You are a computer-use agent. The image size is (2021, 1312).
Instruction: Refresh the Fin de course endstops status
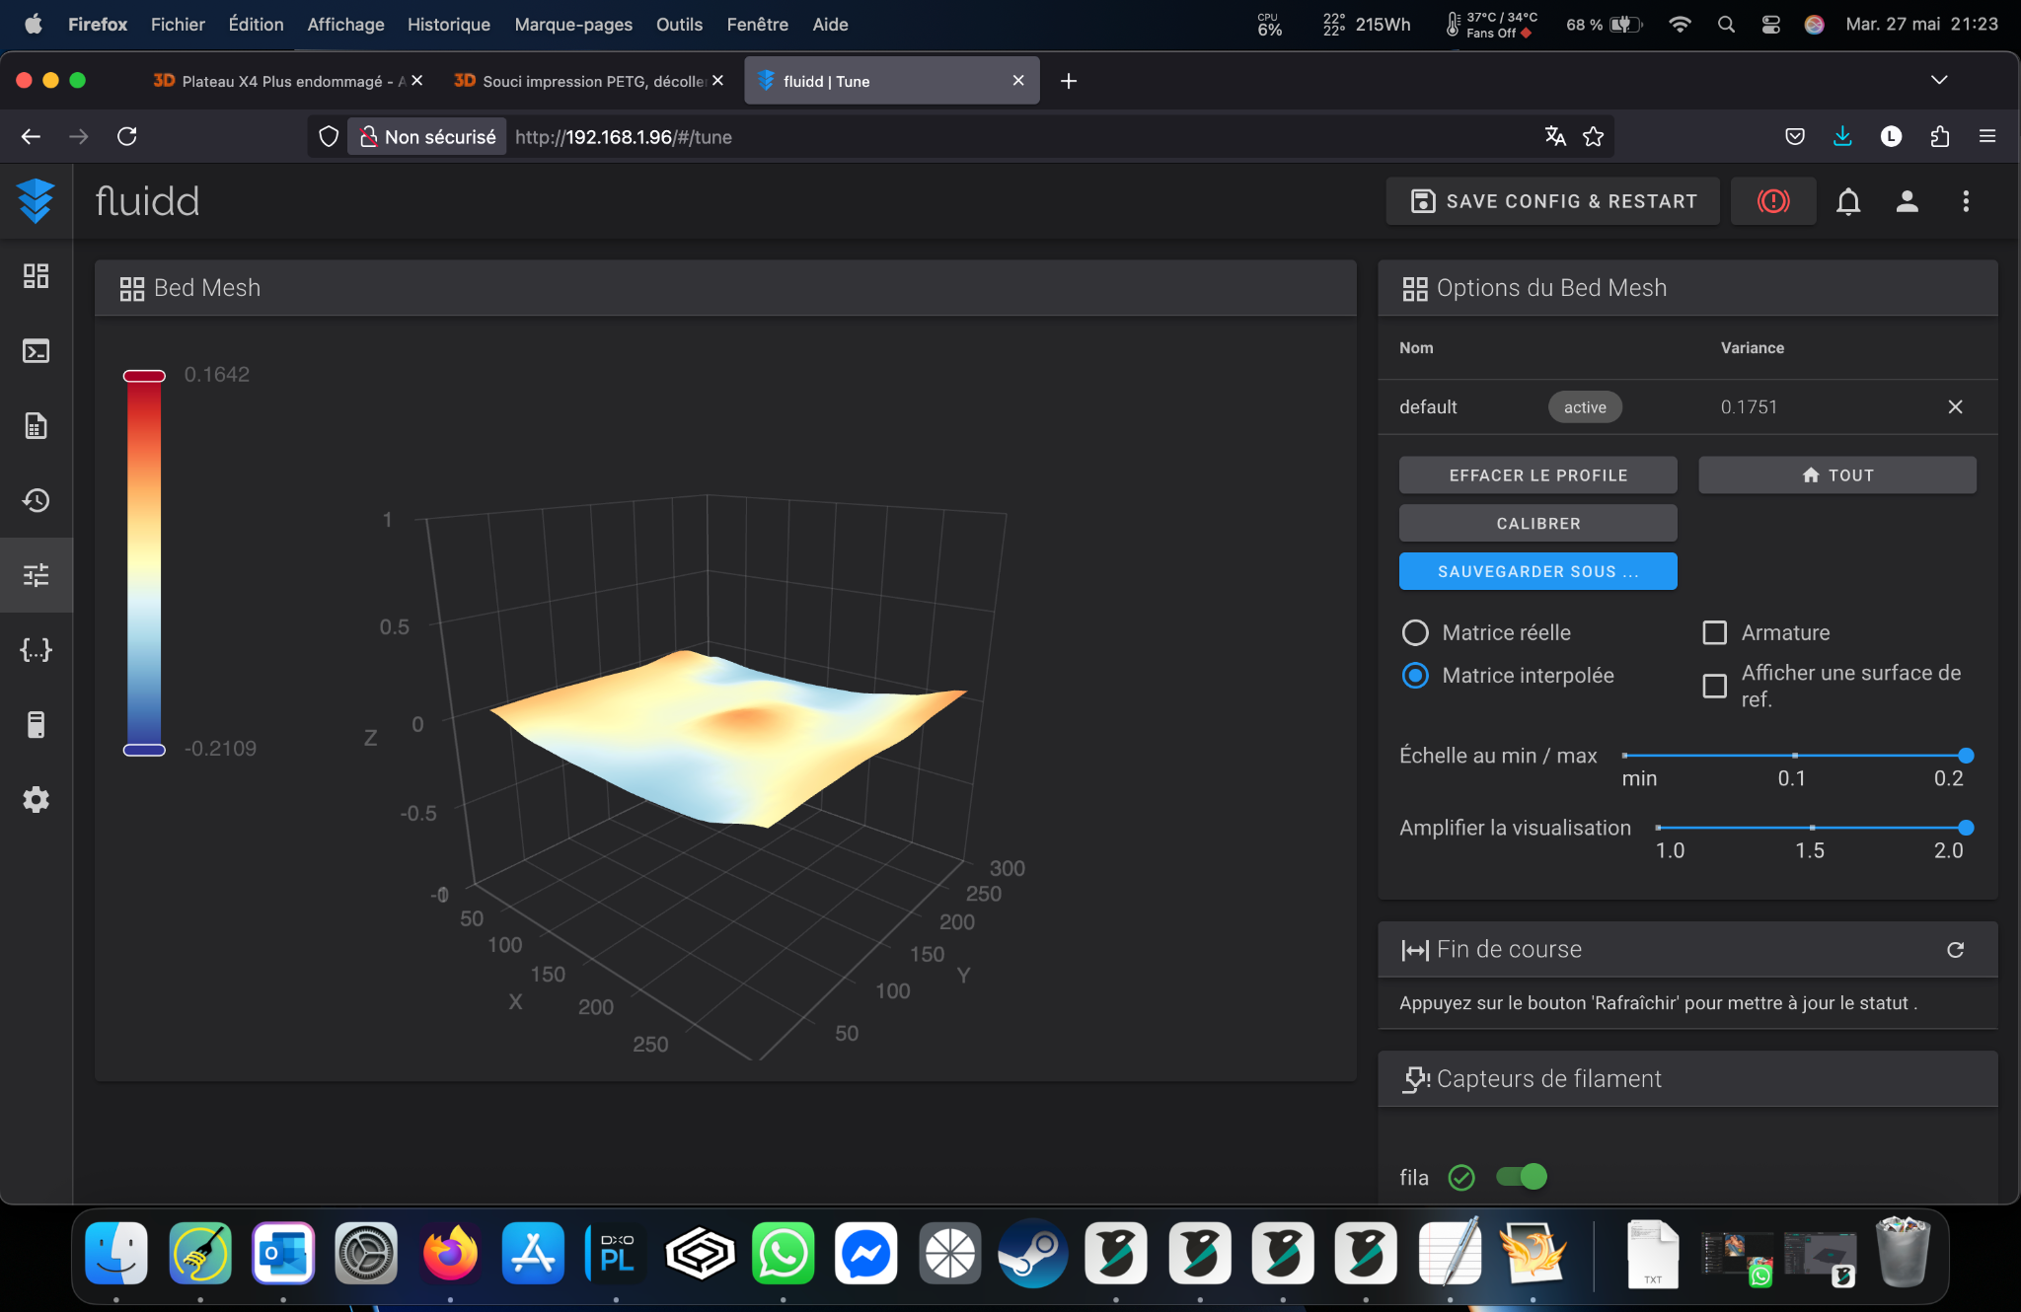[x=1955, y=949]
